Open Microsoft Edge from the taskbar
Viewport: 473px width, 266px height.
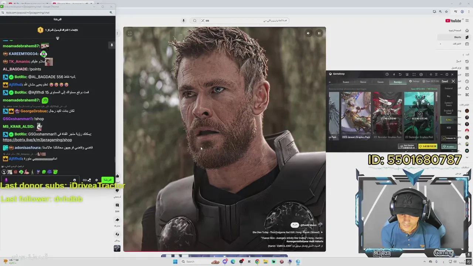pyautogui.click(x=233, y=262)
